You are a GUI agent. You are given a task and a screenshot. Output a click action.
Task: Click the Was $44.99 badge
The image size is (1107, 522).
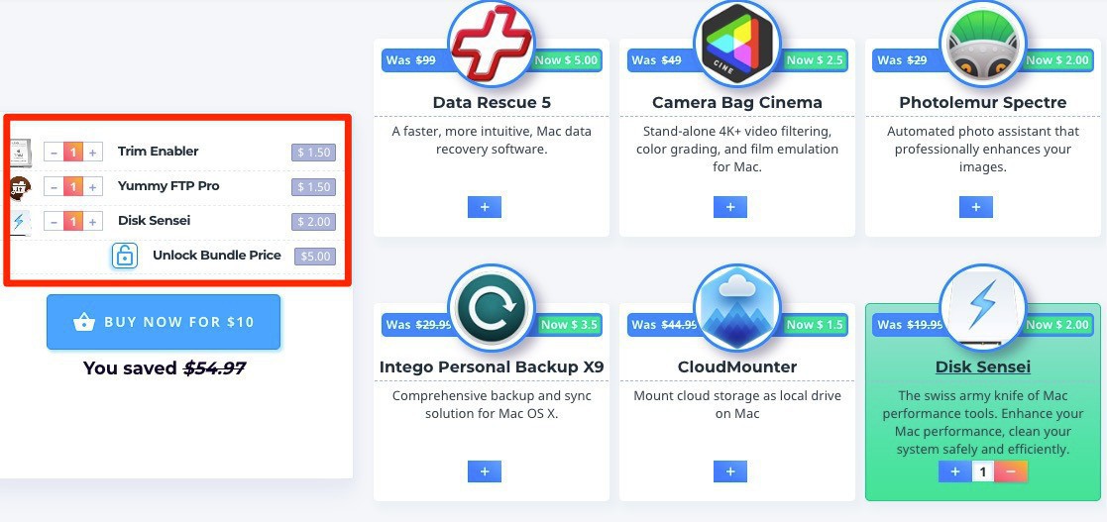(662, 325)
